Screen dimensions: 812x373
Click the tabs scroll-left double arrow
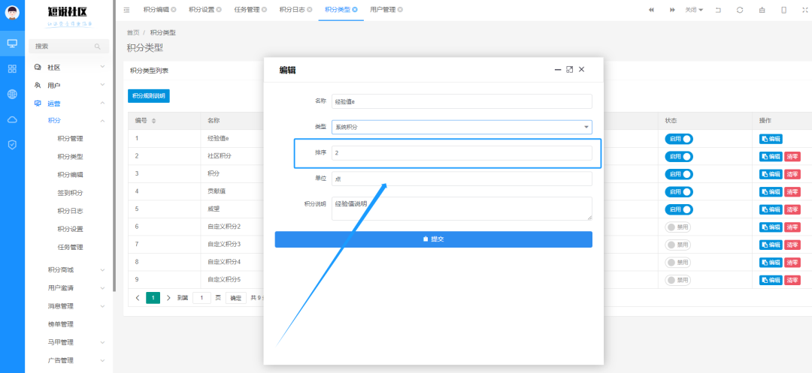click(651, 10)
